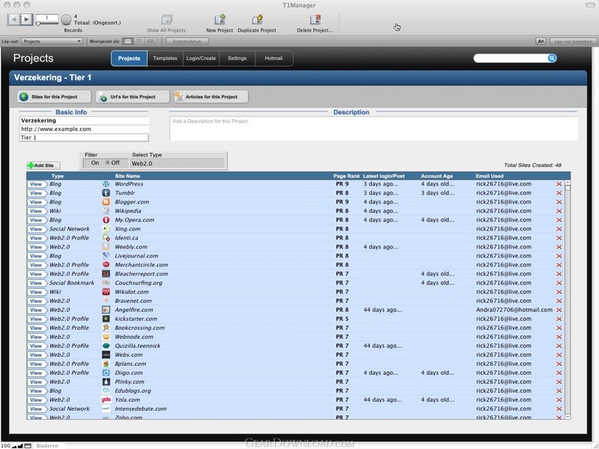Click the WordPress site logo icon
599x449 pixels.
pyautogui.click(x=106, y=184)
